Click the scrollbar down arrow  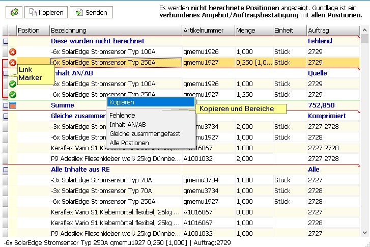click(x=364, y=233)
